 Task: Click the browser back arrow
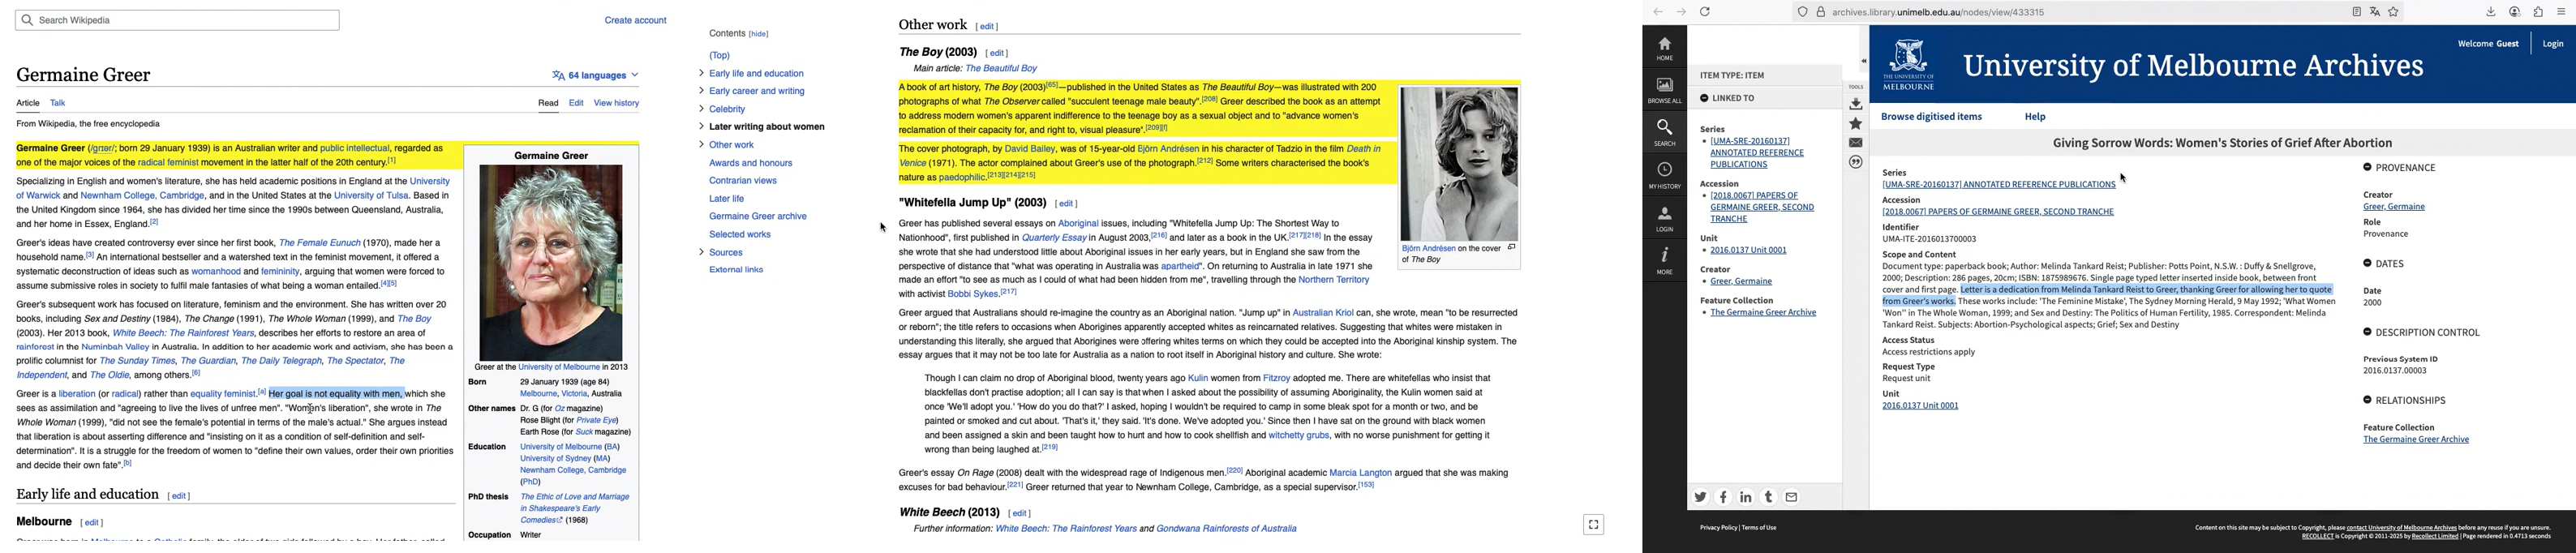(1658, 12)
